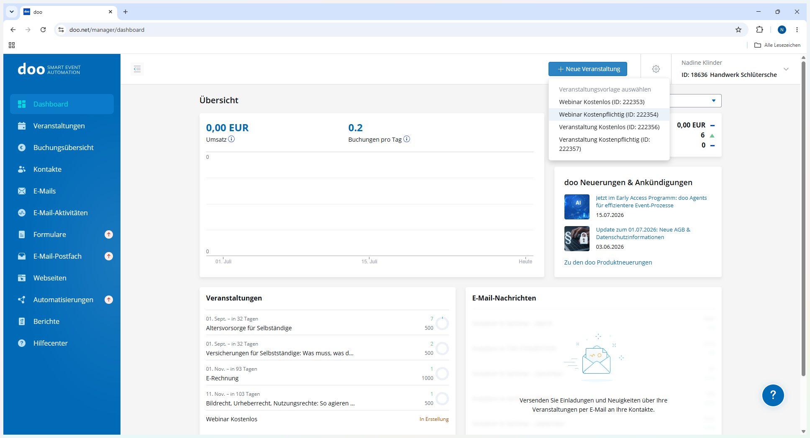View site information icon in address bar

point(61,30)
